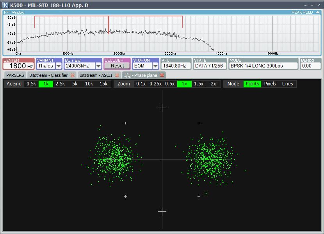Screen dimensions: 324x234
Task: Toggle the PEAK HOLD option
Action: tap(302, 12)
